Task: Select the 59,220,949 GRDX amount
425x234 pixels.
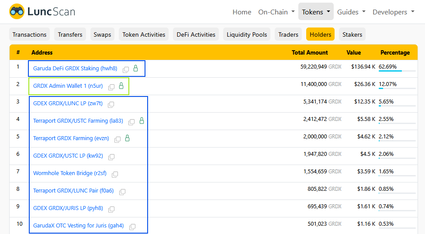Action: tap(321, 67)
